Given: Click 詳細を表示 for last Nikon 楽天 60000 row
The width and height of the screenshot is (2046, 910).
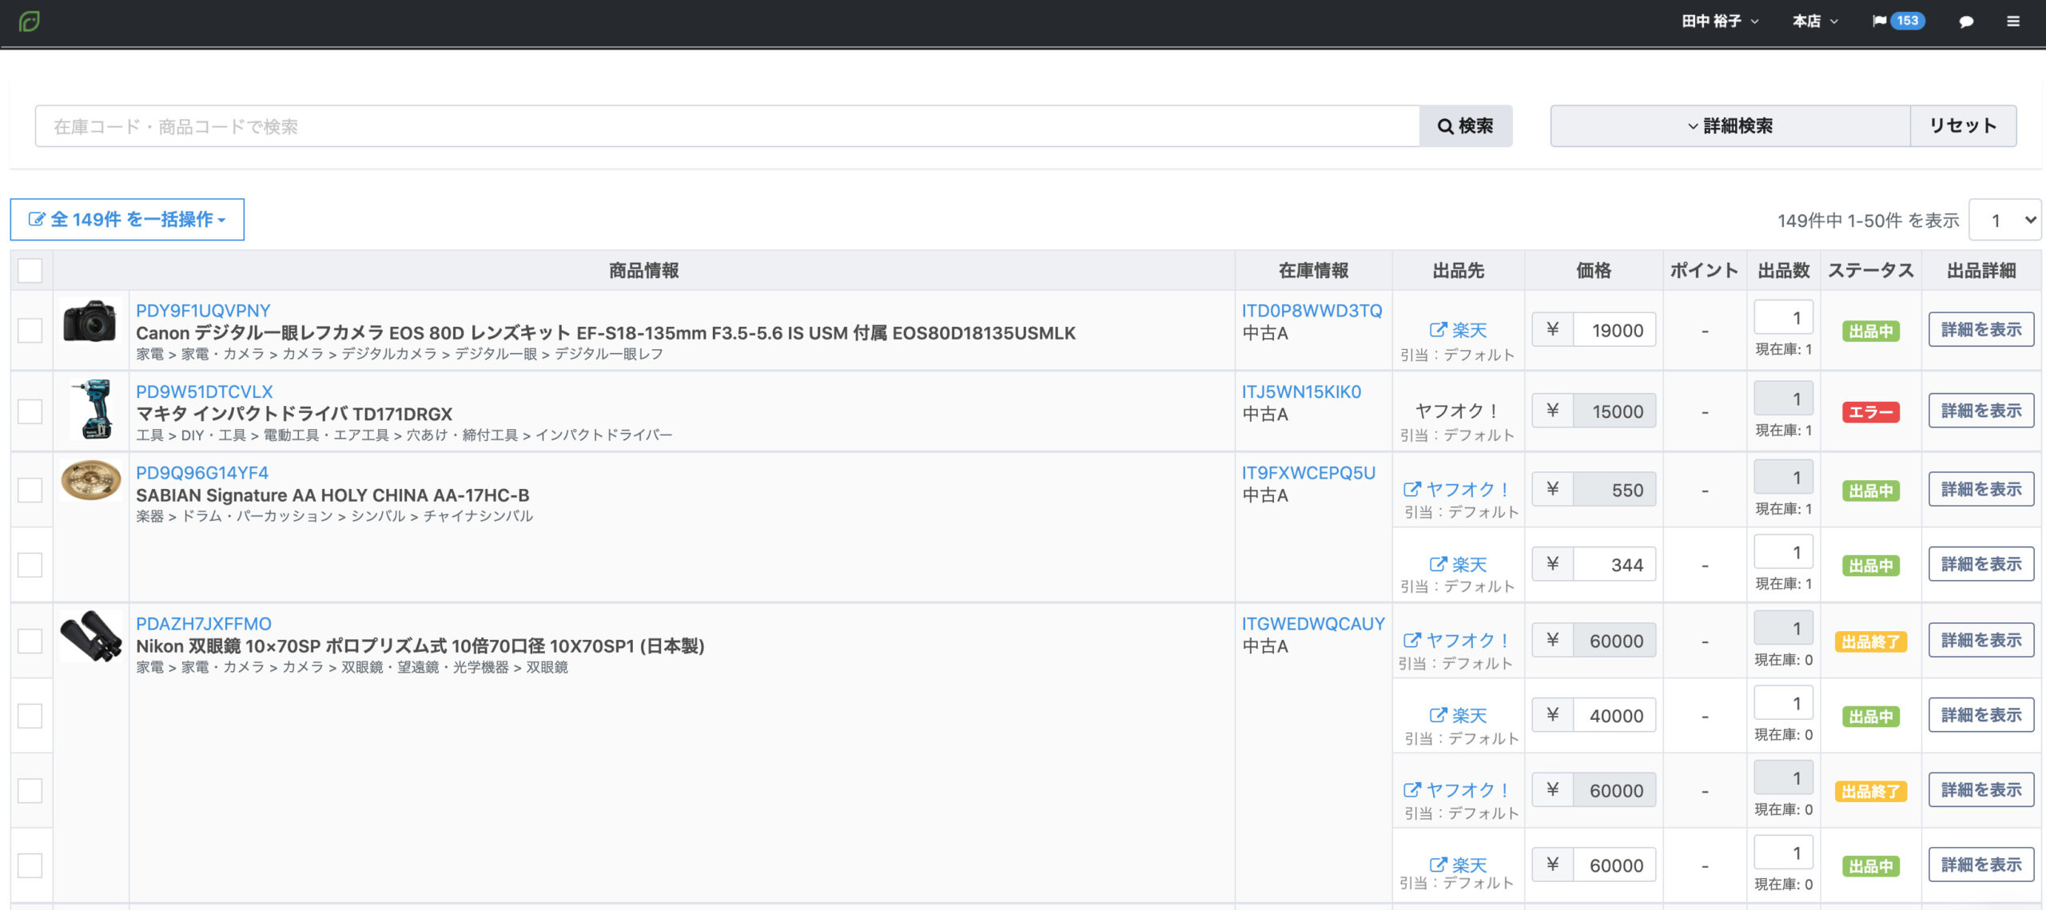Looking at the screenshot, I should 1981,864.
